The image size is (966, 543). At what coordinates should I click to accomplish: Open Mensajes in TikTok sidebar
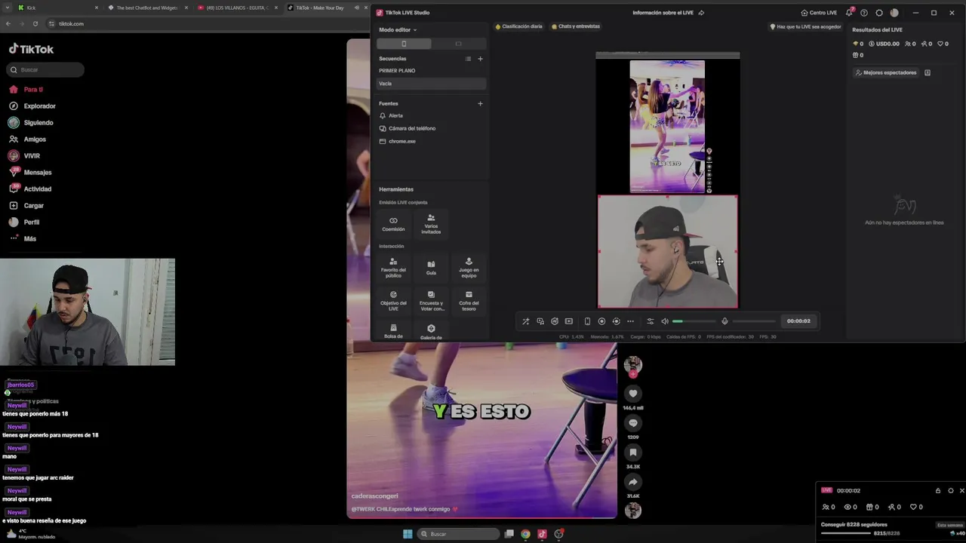click(37, 173)
